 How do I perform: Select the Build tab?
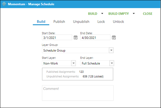[x=41, y=22]
